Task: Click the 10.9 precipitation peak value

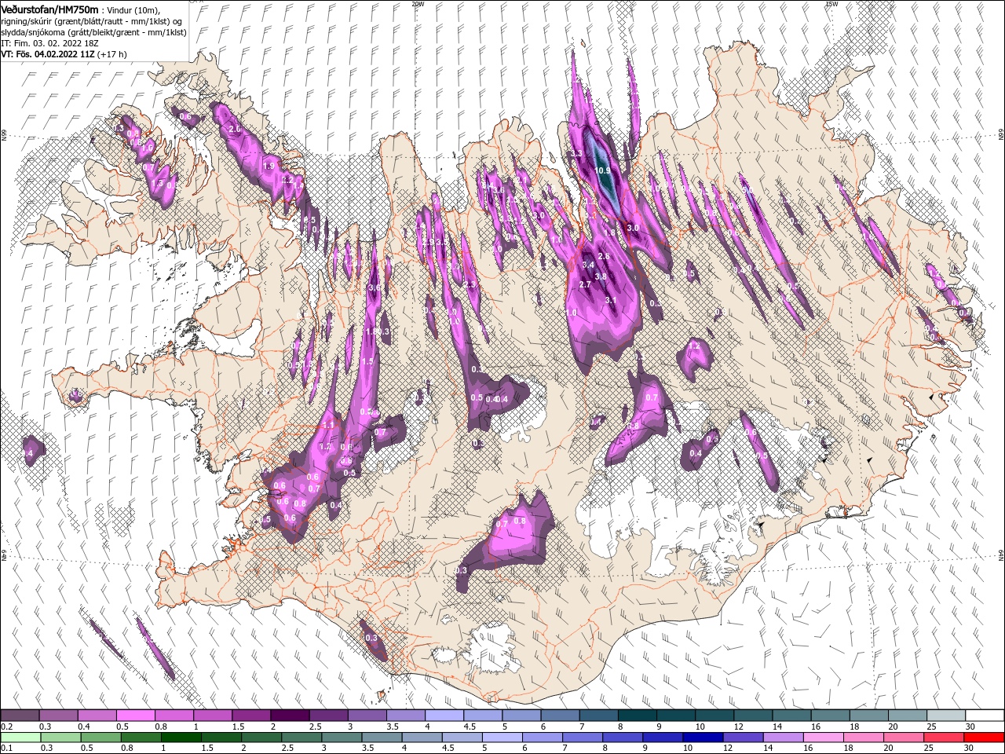Action: pyautogui.click(x=603, y=170)
